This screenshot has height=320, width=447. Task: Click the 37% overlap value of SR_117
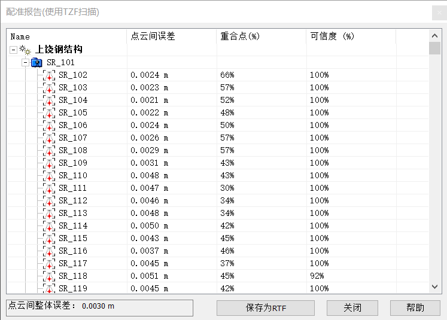point(227,263)
